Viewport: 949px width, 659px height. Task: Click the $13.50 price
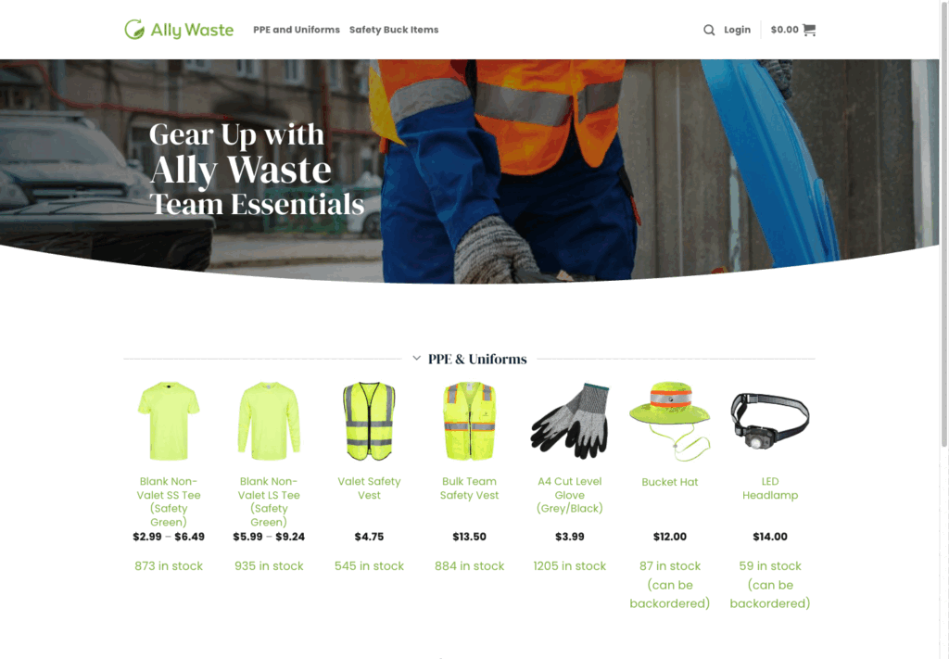tap(470, 537)
